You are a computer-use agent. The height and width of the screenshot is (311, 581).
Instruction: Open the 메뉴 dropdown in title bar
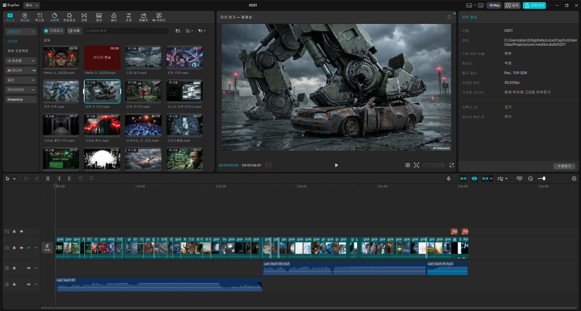point(32,5)
